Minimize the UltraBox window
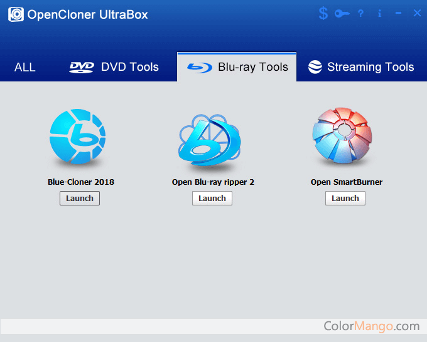Viewport: 427px width, 342px height. click(x=398, y=13)
